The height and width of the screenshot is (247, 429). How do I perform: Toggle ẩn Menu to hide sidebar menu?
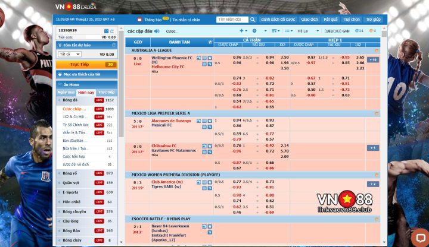click(87, 84)
